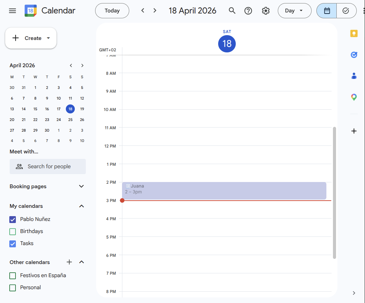
Task: Open the Day view dropdown
Action: click(x=294, y=11)
